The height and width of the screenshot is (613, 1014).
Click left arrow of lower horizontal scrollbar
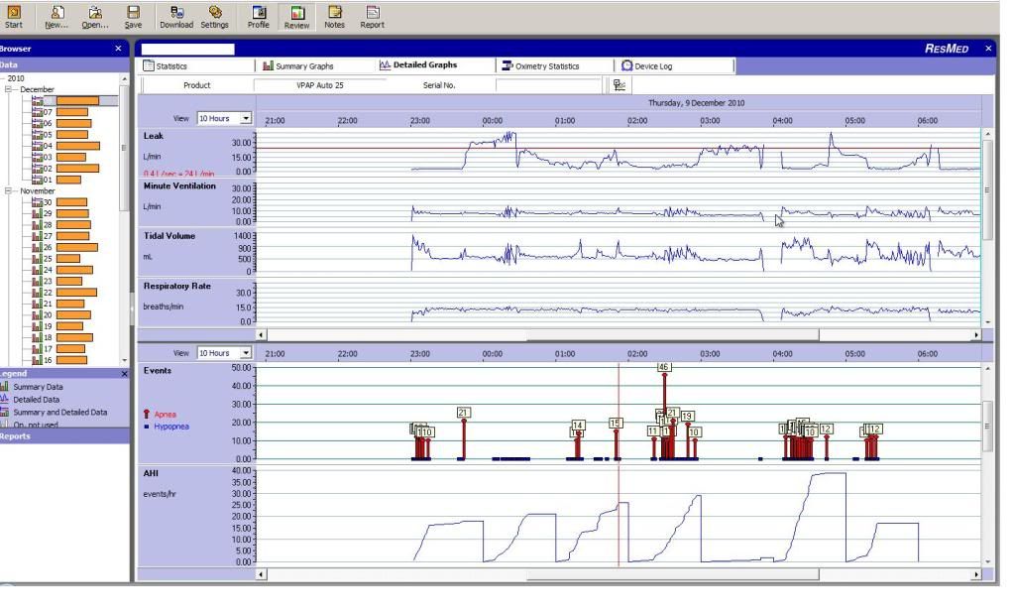[x=262, y=574]
